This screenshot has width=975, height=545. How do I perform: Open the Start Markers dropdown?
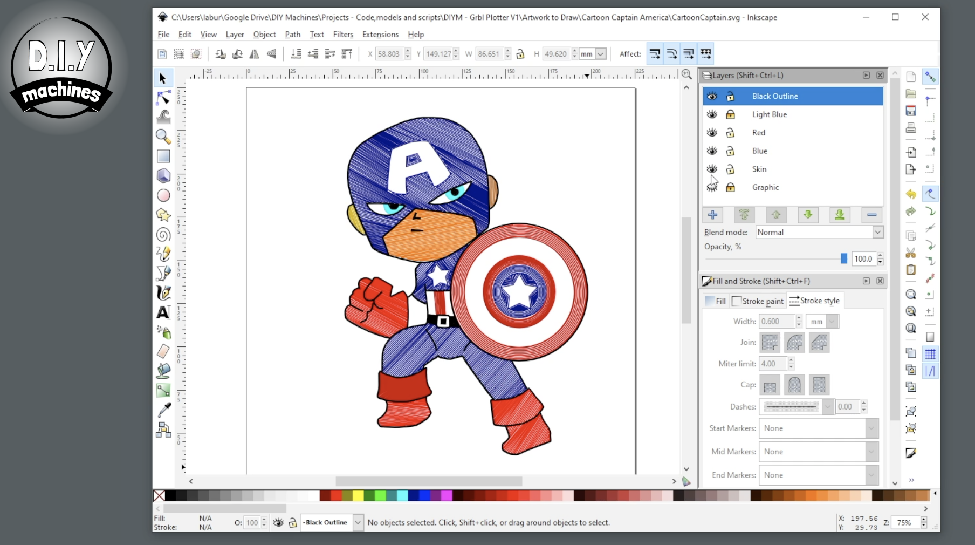[x=818, y=428]
